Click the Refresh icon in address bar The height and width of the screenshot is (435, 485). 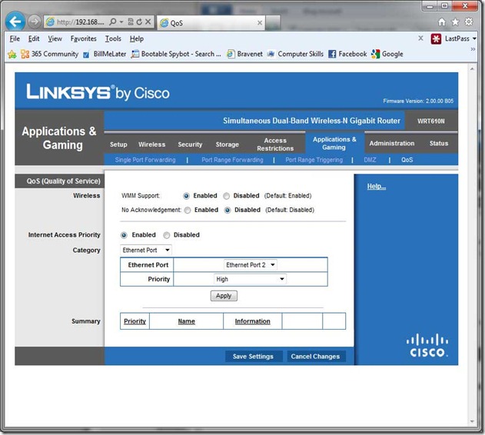pyautogui.click(x=139, y=22)
